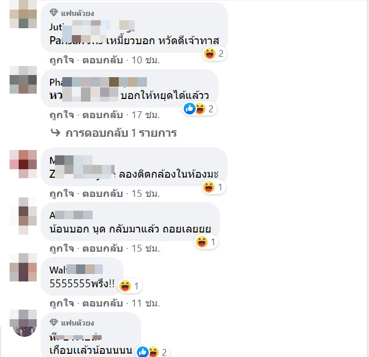The image size is (369, 357).
Task: Reply to the comment posted 17 ชม. ago
Action: tap(103, 115)
